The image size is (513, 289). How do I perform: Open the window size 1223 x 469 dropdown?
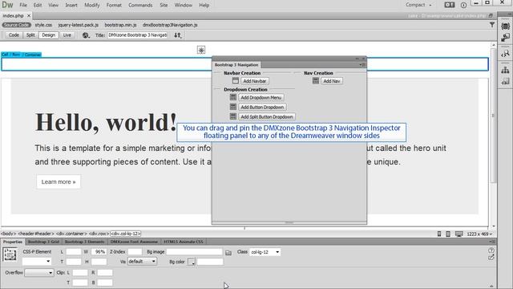tap(479, 234)
